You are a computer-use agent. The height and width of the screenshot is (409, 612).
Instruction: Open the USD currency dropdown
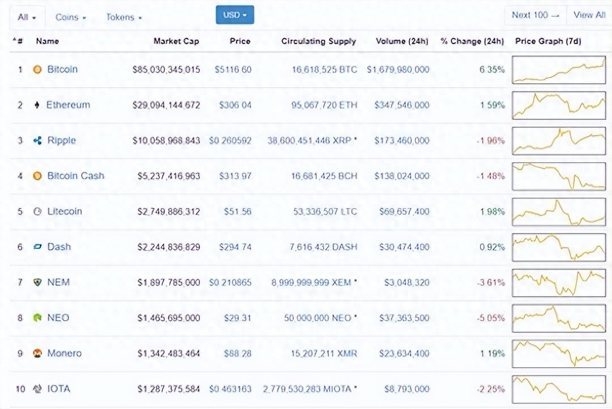[235, 15]
